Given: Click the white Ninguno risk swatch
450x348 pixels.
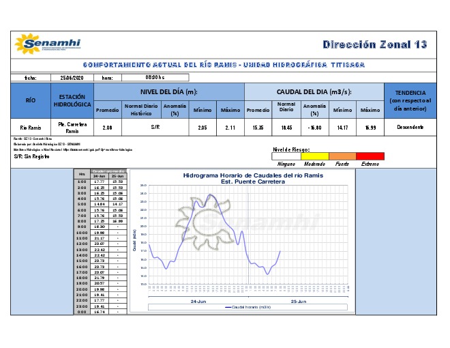Looking at the screenshot, I should pos(286,156).
